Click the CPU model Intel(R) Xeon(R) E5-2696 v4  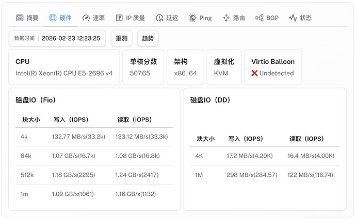coord(64,73)
